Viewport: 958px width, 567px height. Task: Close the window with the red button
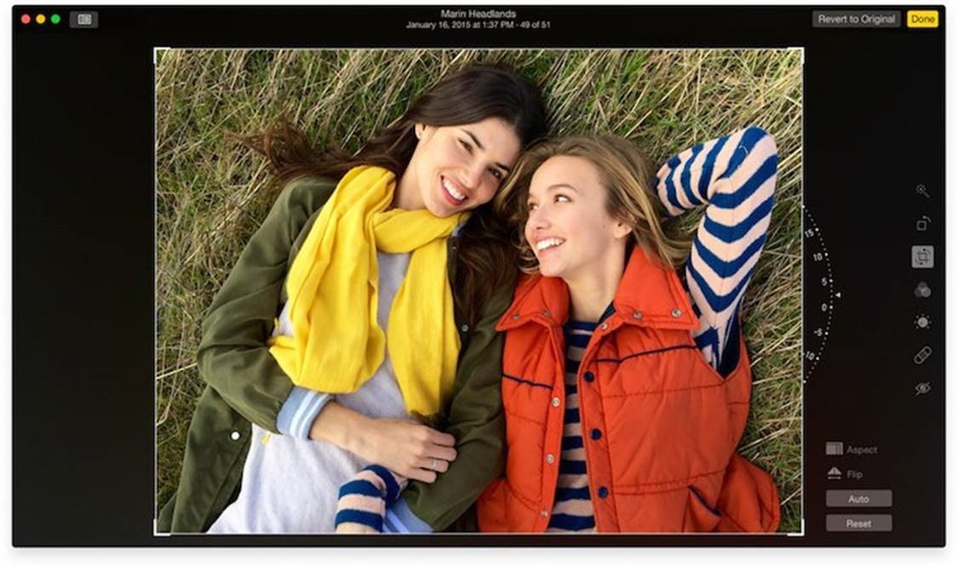pyautogui.click(x=26, y=19)
